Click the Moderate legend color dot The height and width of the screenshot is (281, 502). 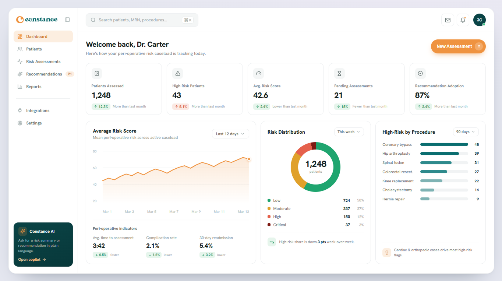[269, 208]
